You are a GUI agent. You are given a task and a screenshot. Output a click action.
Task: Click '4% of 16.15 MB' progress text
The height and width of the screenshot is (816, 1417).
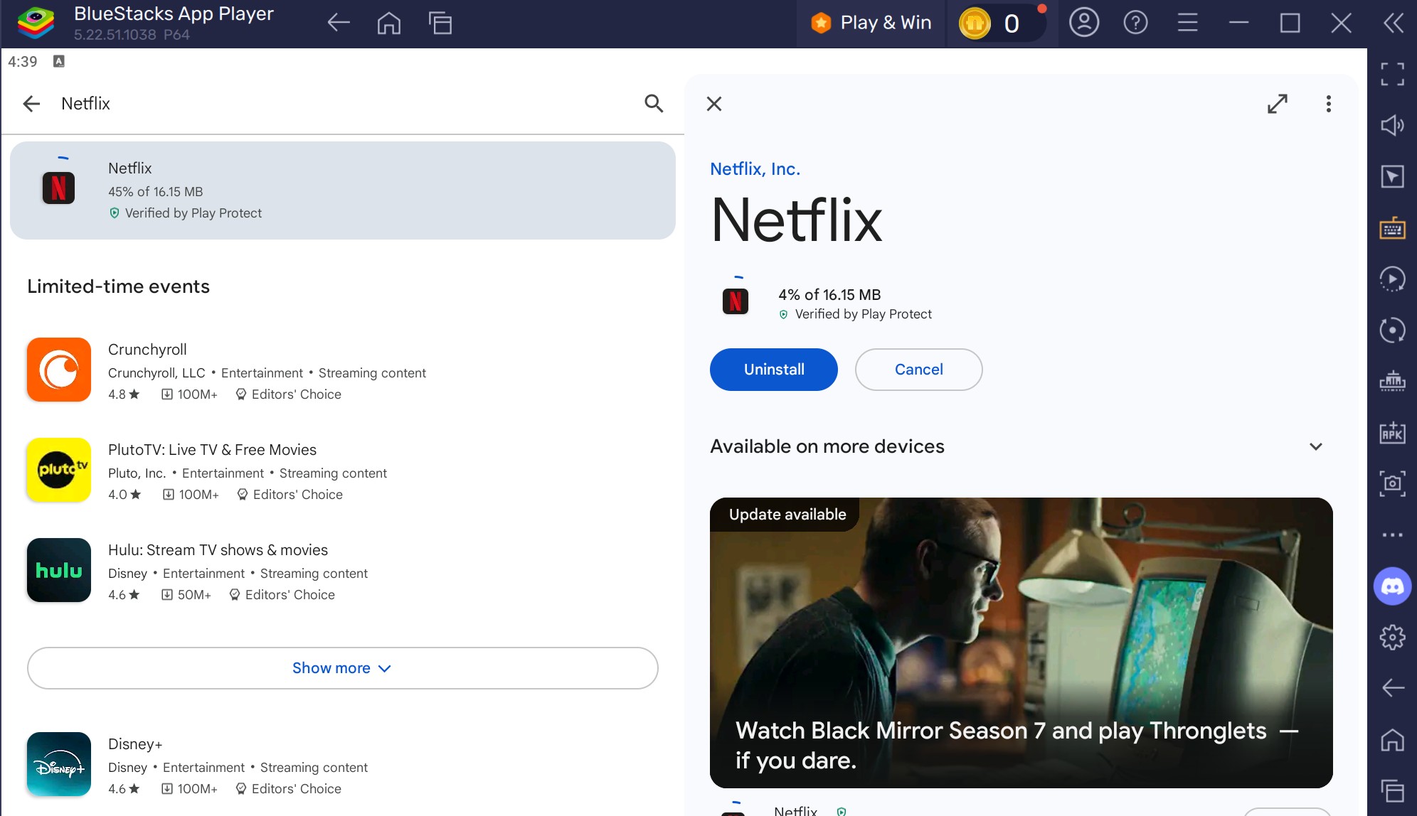829,295
